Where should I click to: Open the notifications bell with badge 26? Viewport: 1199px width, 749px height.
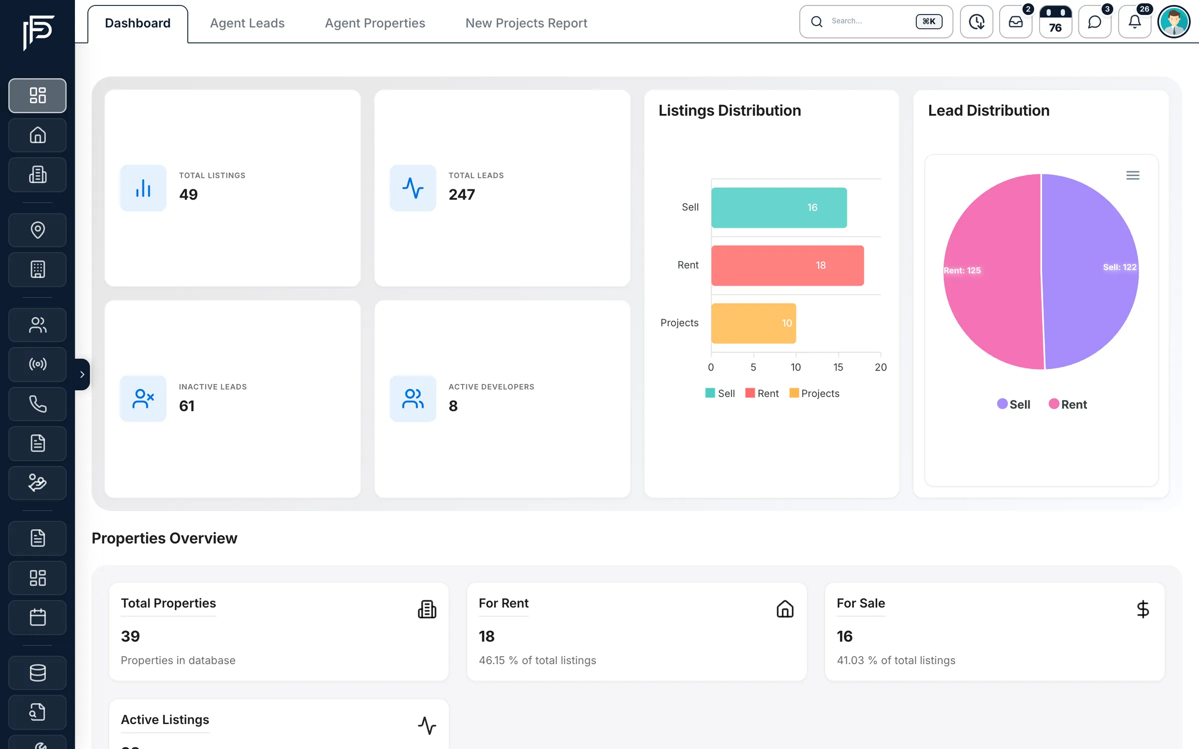pyautogui.click(x=1135, y=21)
